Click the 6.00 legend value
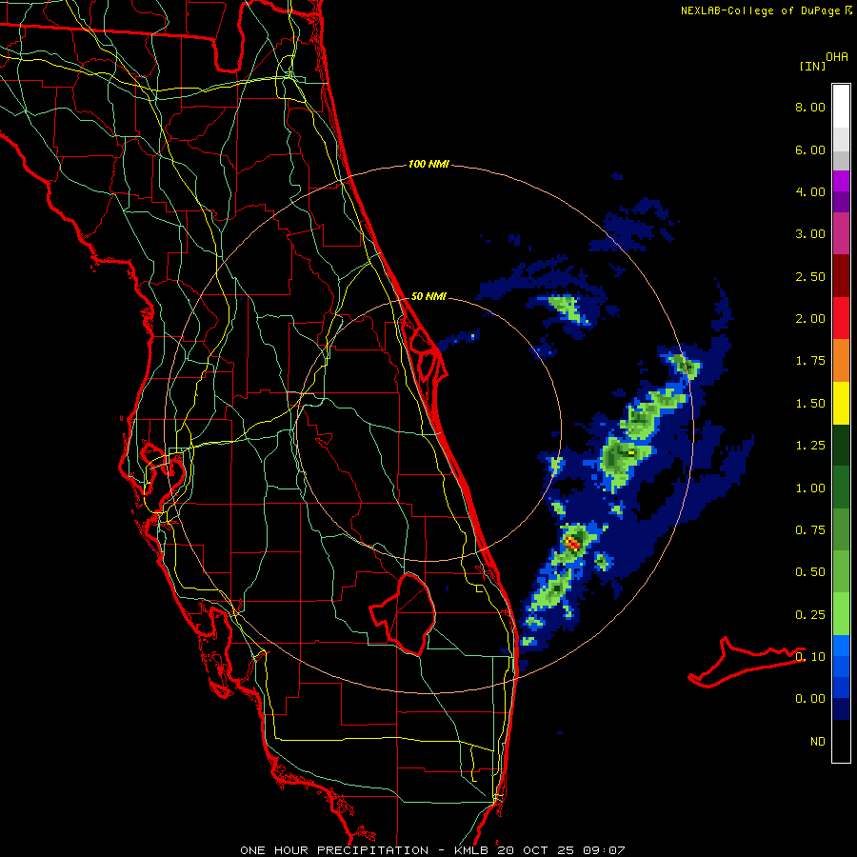Screen dimensions: 857x857 click(x=810, y=149)
